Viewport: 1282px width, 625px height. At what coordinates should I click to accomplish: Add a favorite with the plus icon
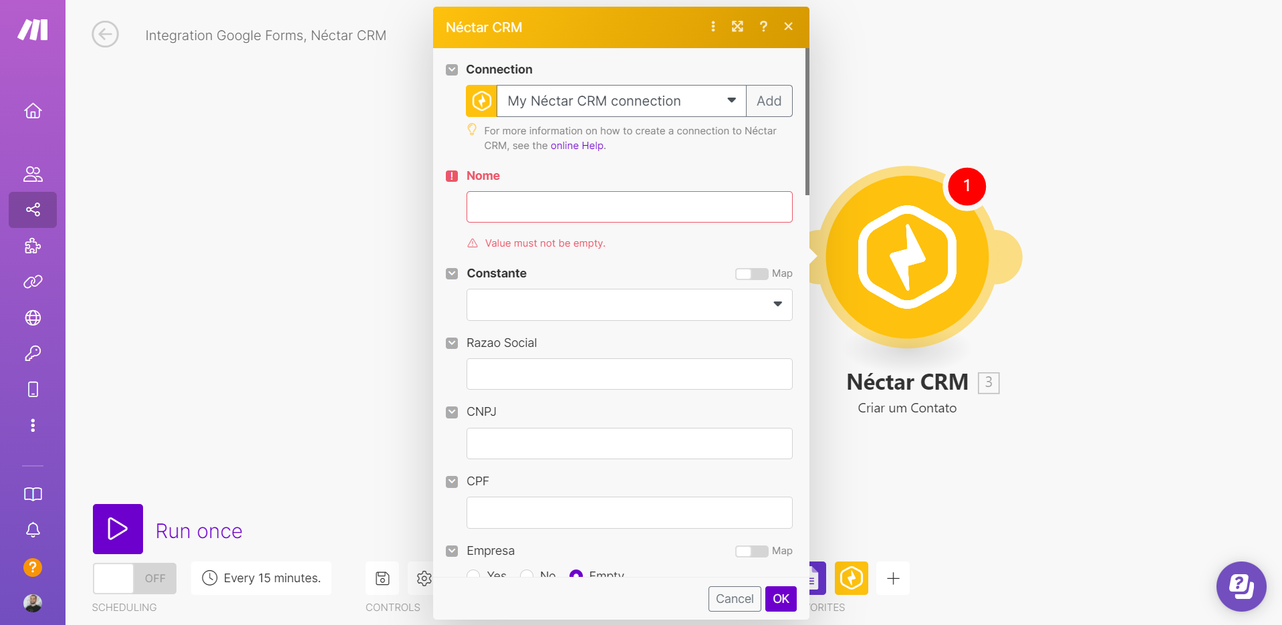click(893, 578)
